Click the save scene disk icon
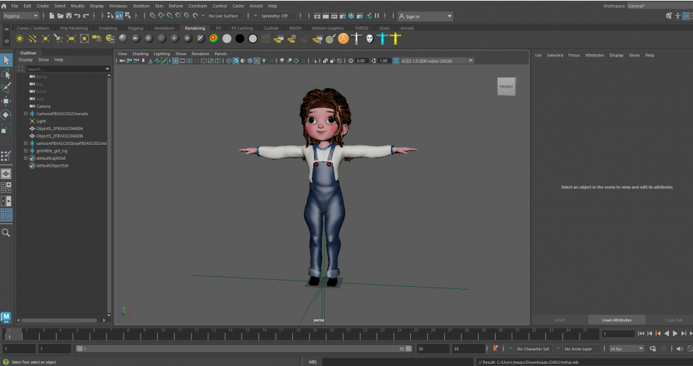 [x=69, y=16]
